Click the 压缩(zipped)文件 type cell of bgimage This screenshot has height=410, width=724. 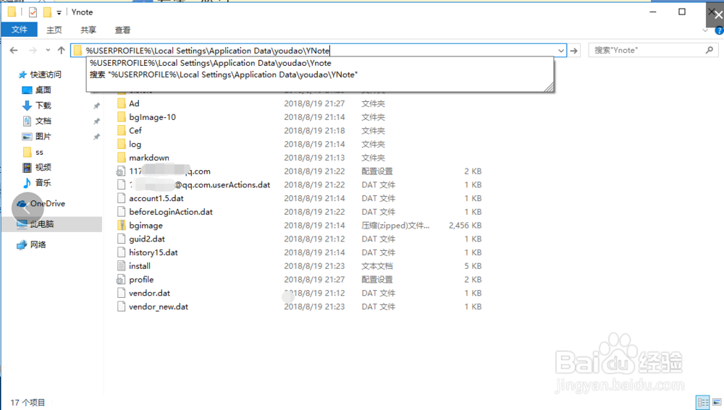pyautogui.click(x=395, y=226)
